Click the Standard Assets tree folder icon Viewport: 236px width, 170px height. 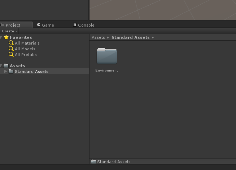(11, 72)
